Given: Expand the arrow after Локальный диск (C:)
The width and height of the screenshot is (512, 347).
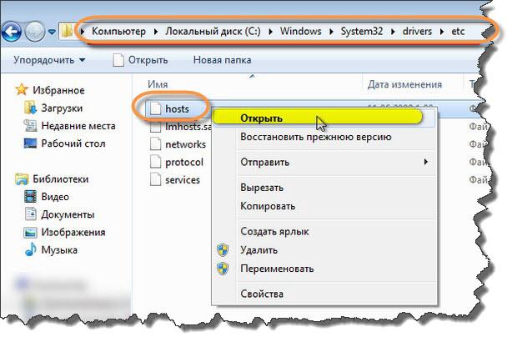Looking at the screenshot, I should 270,32.
